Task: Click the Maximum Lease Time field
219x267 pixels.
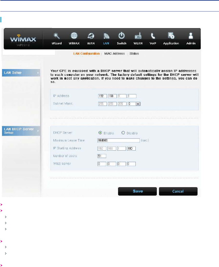Action: pyautogui.click(x=118, y=140)
